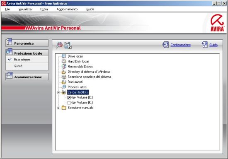This screenshot has height=159, width=228.
Task: Open the Aggiornamento menu
Action: click(x=67, y=9)
